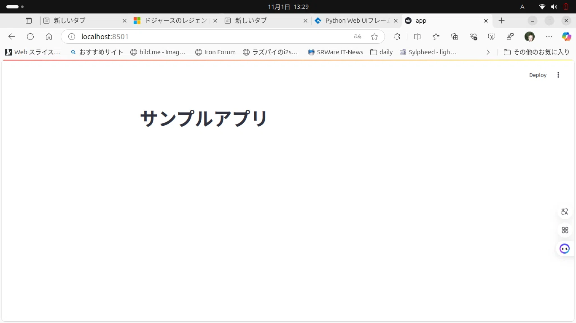
Task: Open the floating purple assistant face icon
Action: tap(565, 249)
